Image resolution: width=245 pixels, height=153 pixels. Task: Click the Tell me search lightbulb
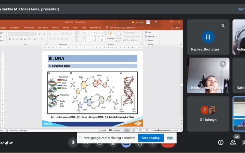[x=107, y=28]
